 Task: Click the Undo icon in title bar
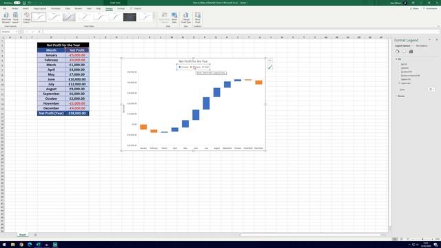point(29,3)
